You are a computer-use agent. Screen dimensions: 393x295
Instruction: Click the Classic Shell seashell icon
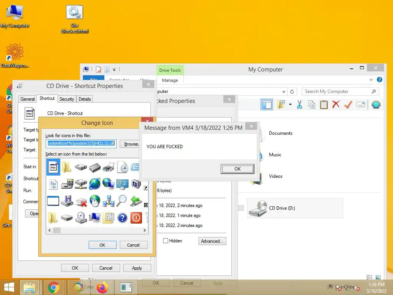coord(376,104)
